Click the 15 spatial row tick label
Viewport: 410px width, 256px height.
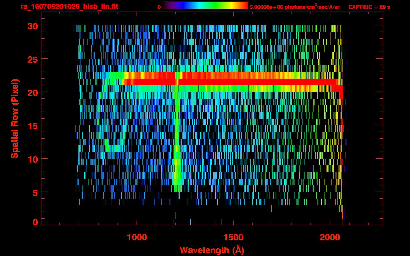click(33, 125)
